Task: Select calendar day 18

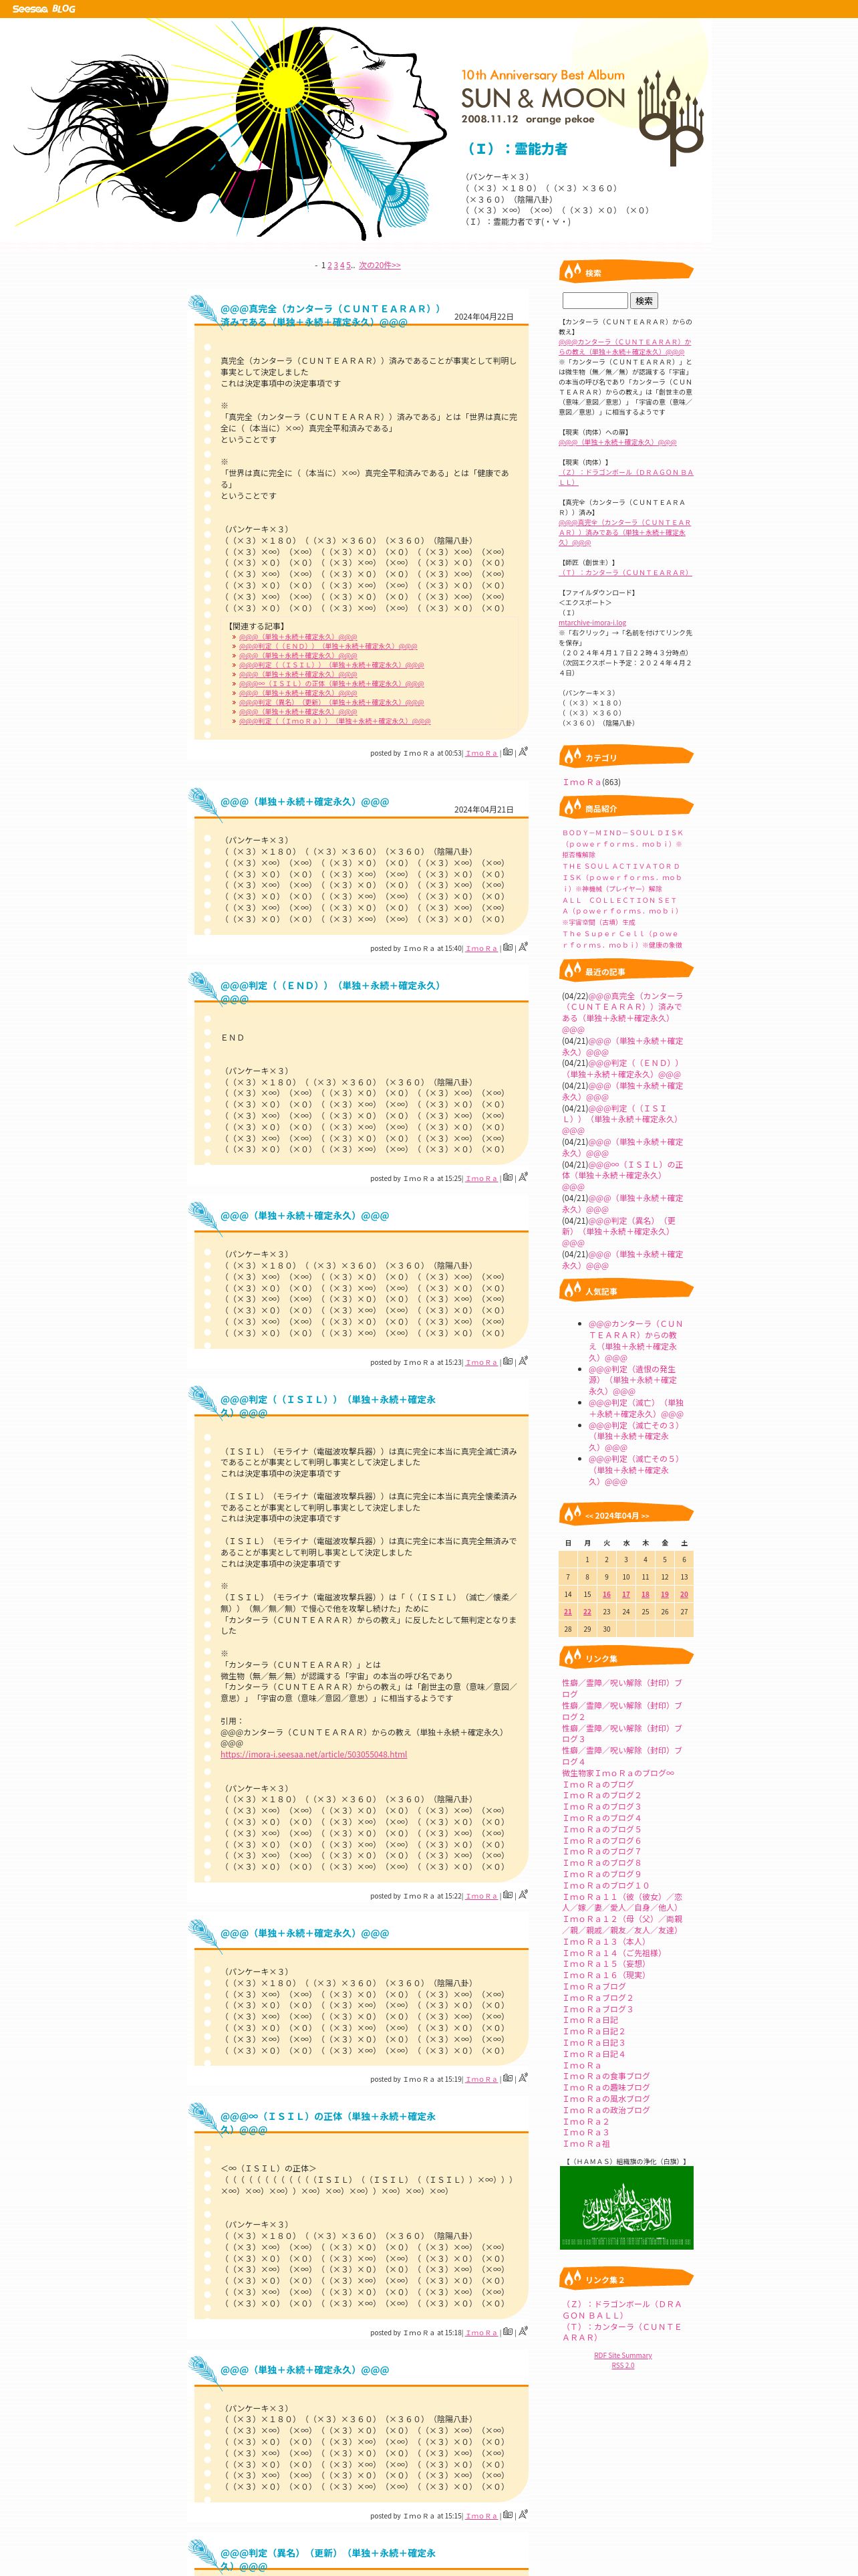Action: pyautogui.click(x=646, y=1594)
